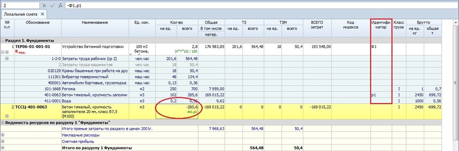Screen dimensions: 459x151
Task: Expand Сметная прибыль row
Action: point(3,141)
